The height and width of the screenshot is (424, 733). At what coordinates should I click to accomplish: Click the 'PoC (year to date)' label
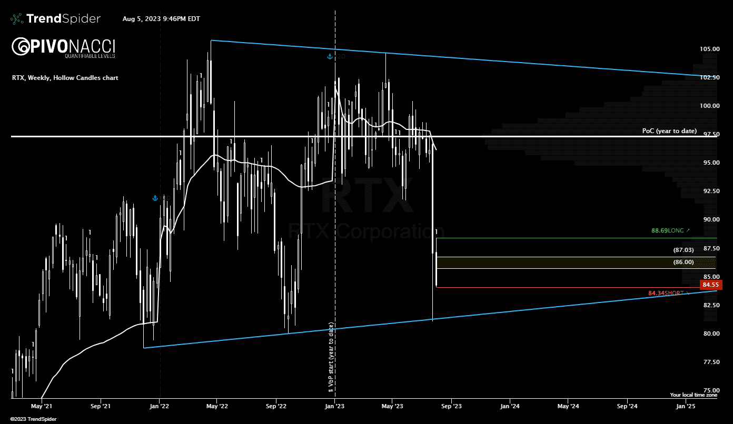coord(669,130)
